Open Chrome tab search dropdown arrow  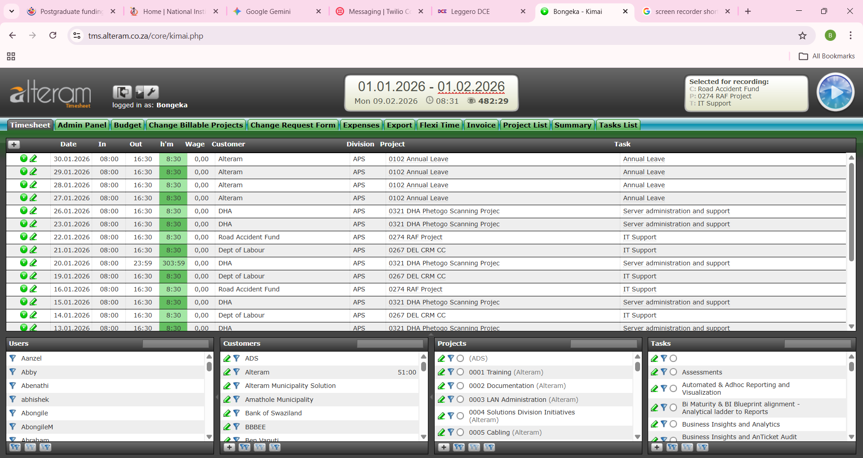pyautogui.click(x=11, y=11)
